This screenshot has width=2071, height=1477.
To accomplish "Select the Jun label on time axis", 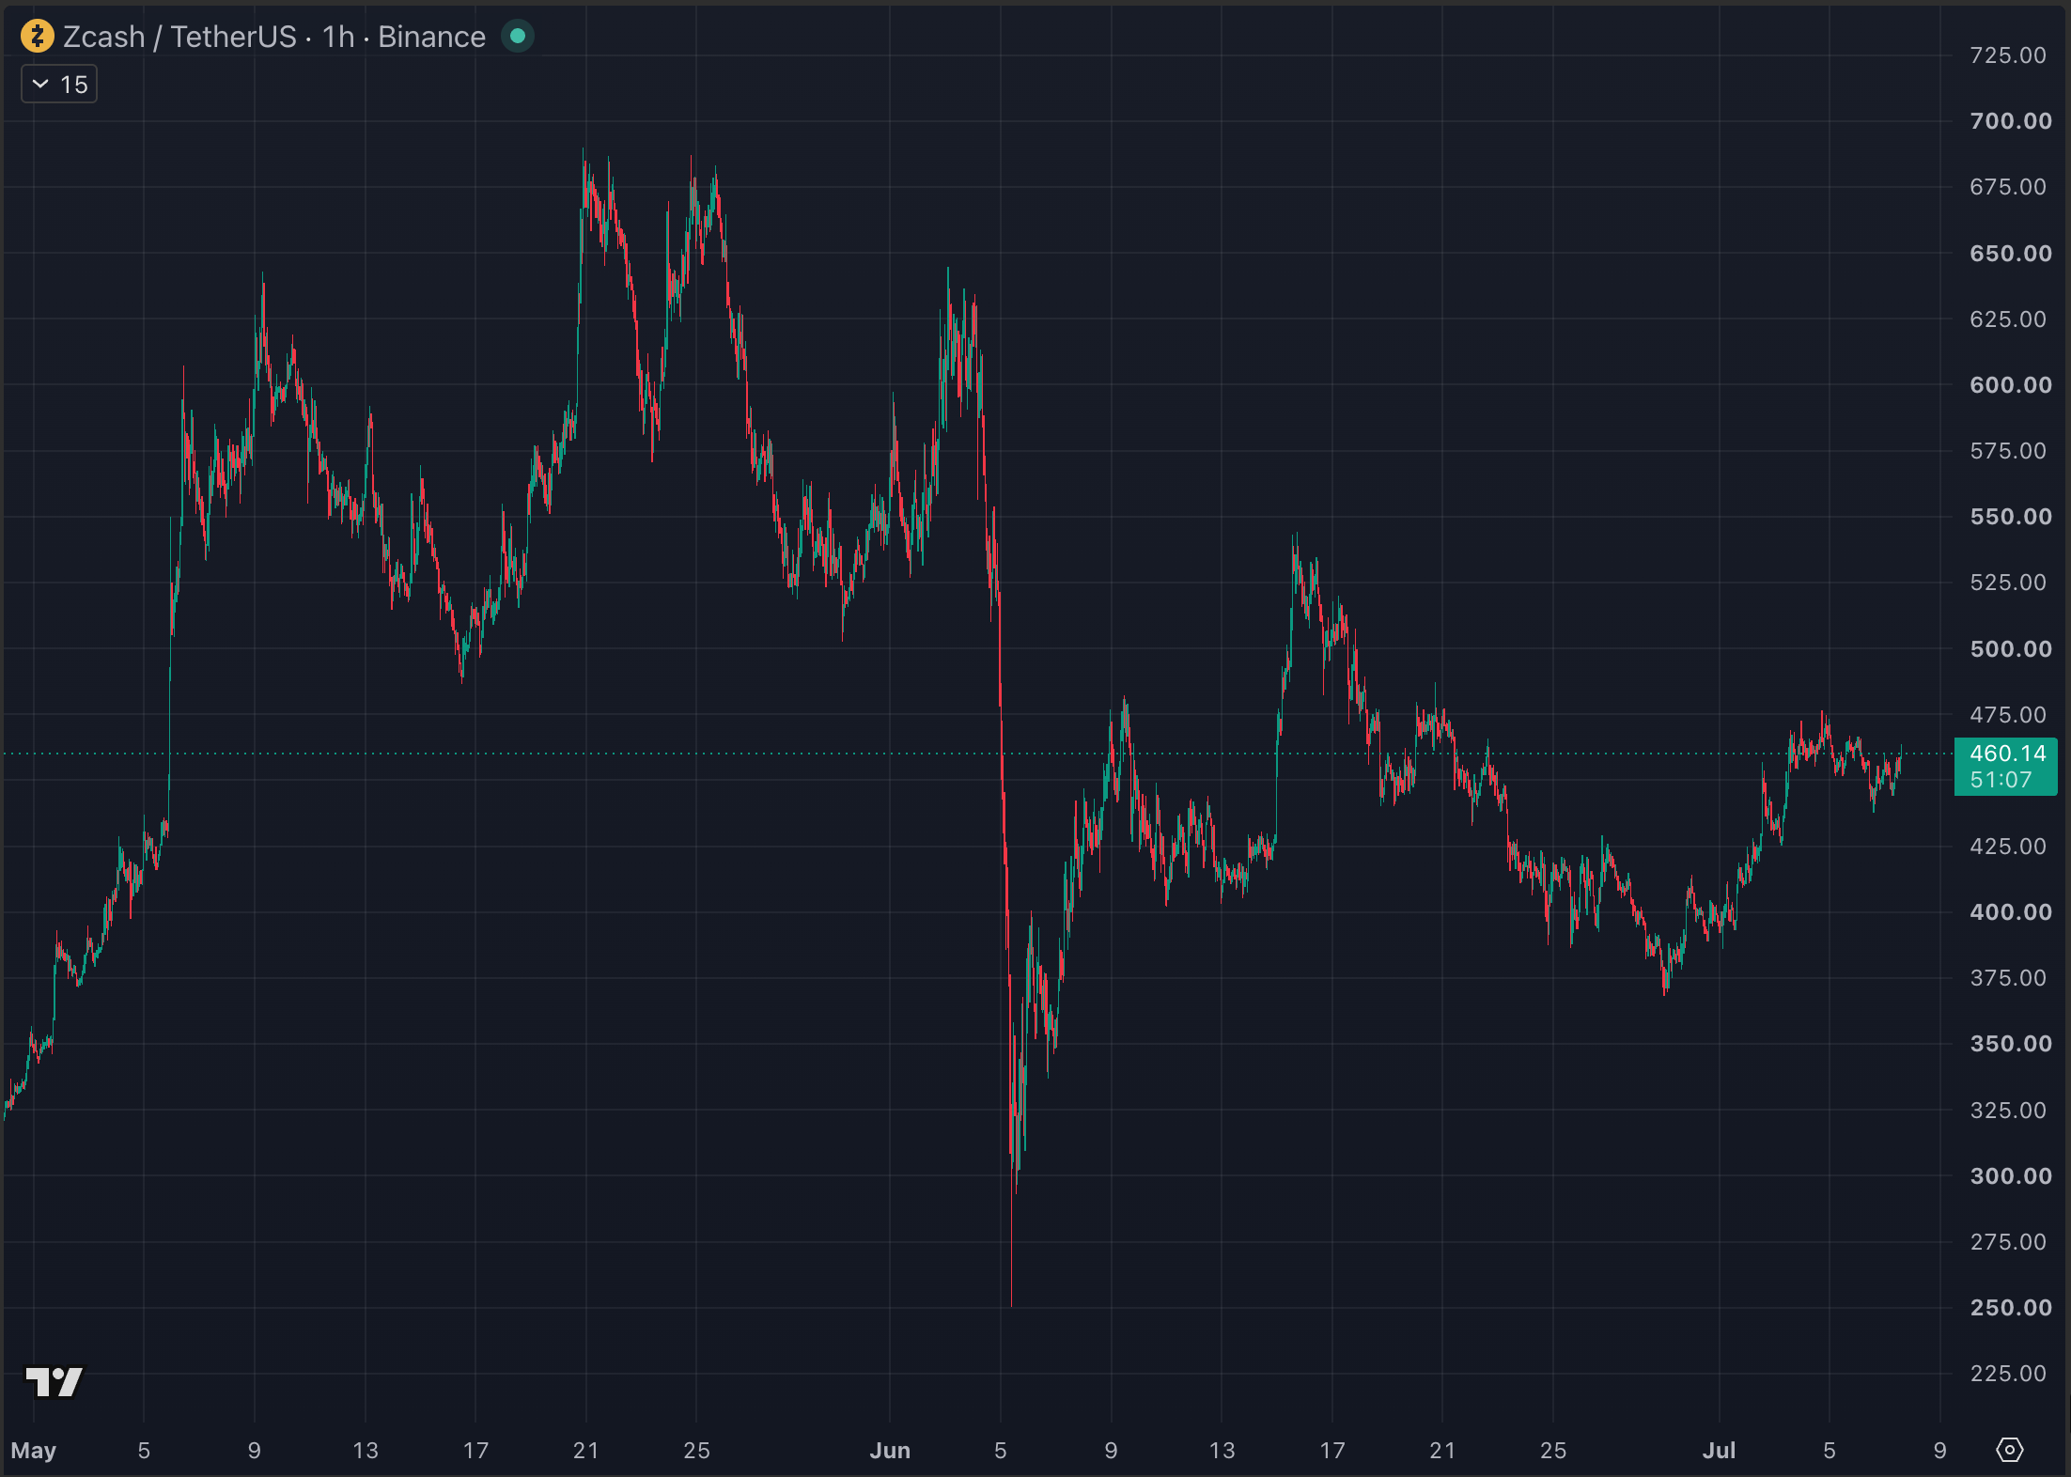I will (x=890, y=1450).
